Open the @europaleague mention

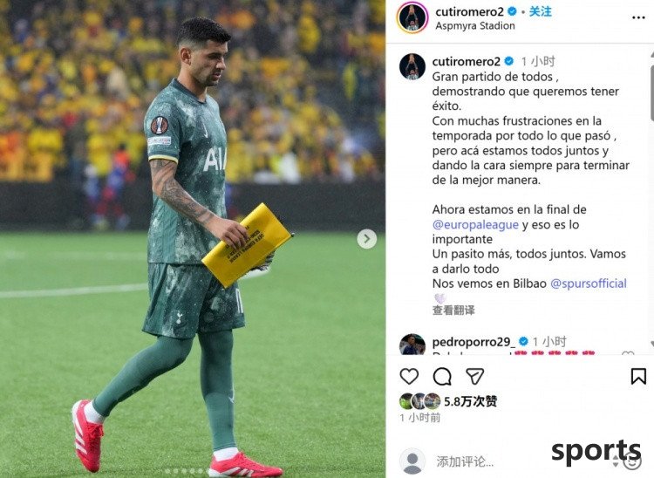click(475, 224)
